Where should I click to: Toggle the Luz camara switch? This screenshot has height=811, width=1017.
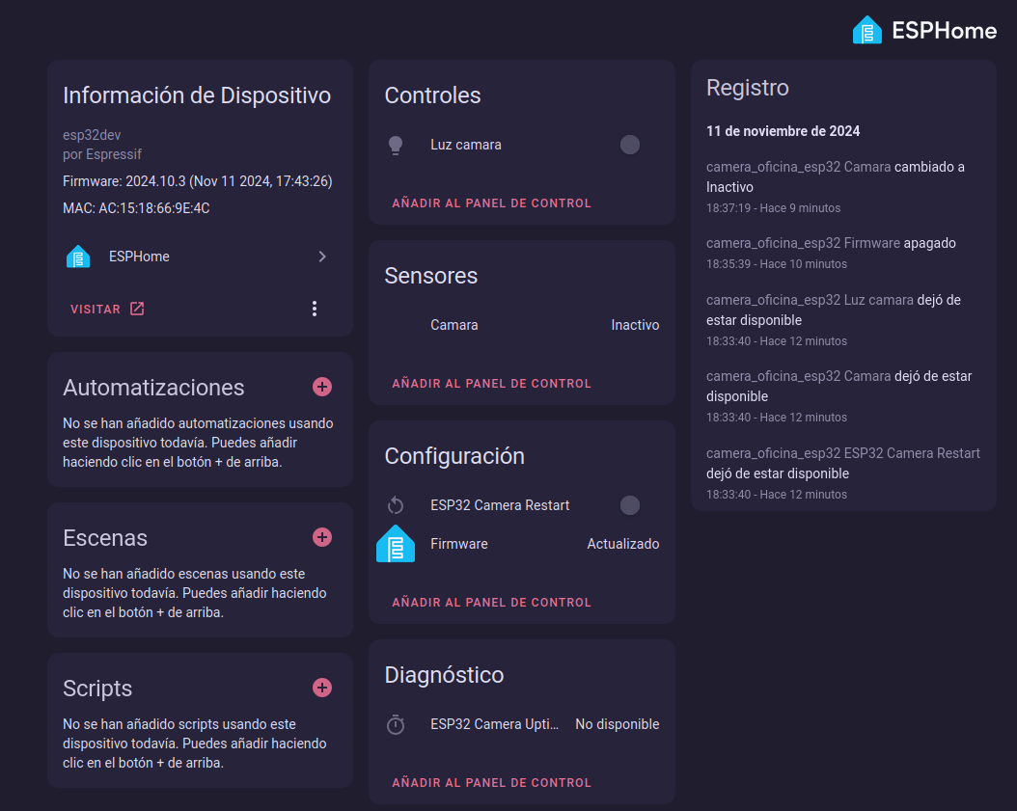629,146
